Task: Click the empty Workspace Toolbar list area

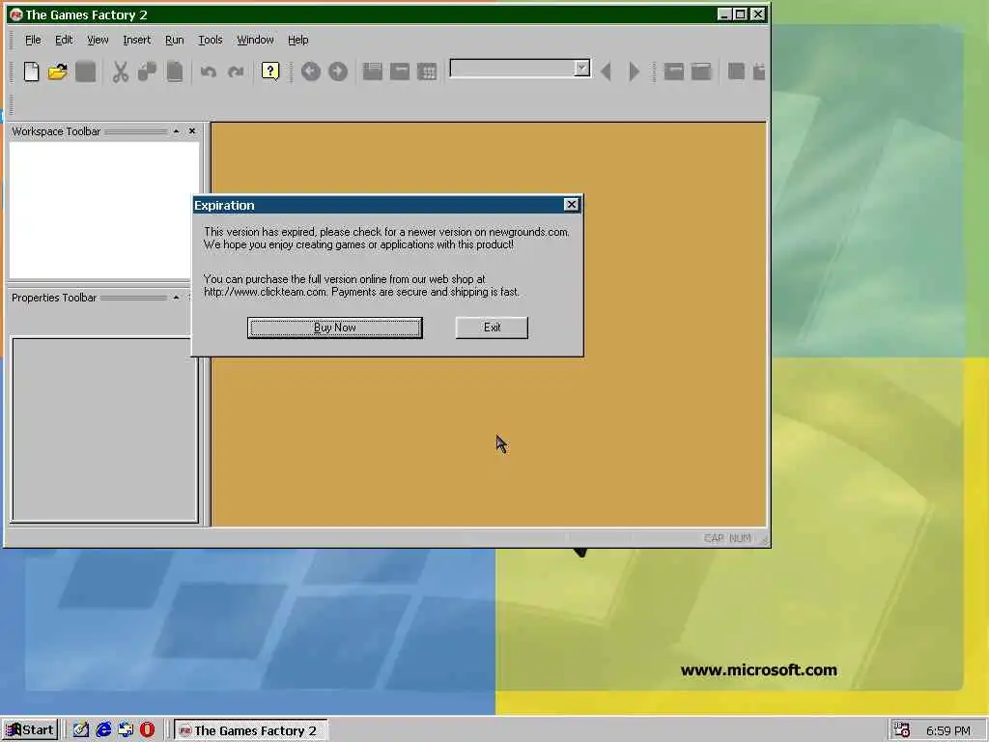Action: [x=104, y=210]
